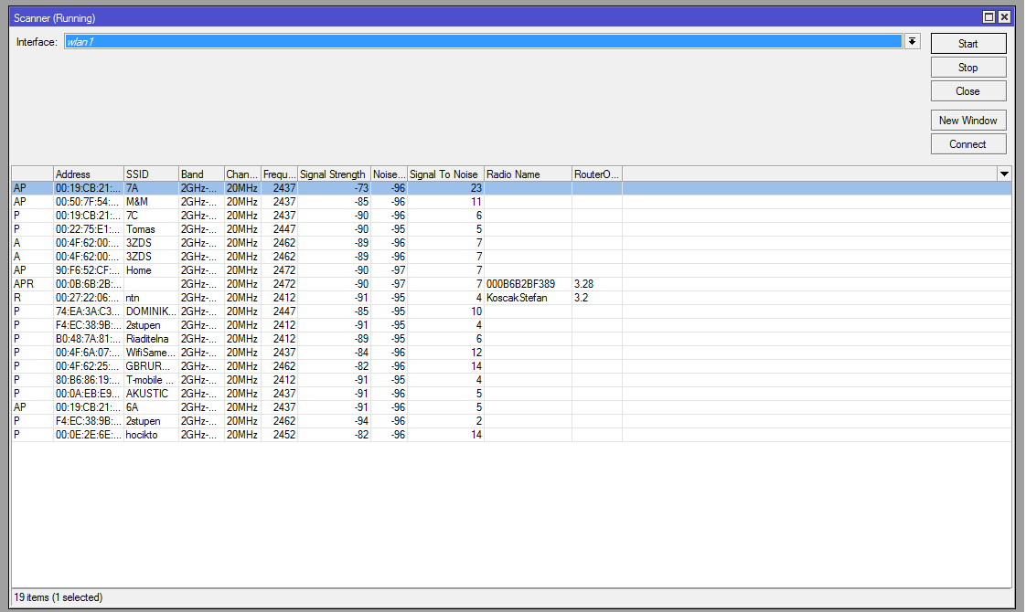Click the Close button in the side panel
Image resolution: width=1026 pixels, height=612 pixels.
[x=967, y=91]
